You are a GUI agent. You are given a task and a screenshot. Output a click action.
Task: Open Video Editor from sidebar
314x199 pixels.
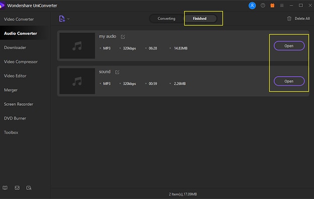(x=15, y=76)
